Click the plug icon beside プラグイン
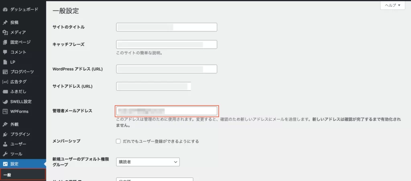Image resolution: width=411 pixels, height=181 pixels. click(x=5, y=134)
